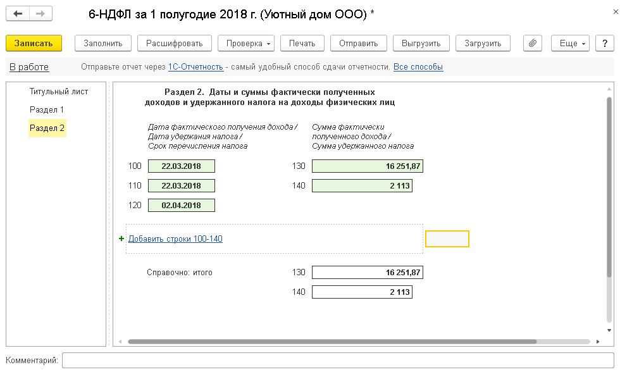Image resolution: width=620 pixels, height=372 pixels.
Task: Open help with the question mark button
Action: [605, 43]
